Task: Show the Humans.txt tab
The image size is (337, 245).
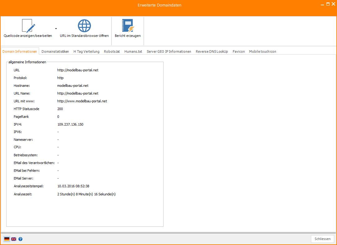Action: click(133, 51)
